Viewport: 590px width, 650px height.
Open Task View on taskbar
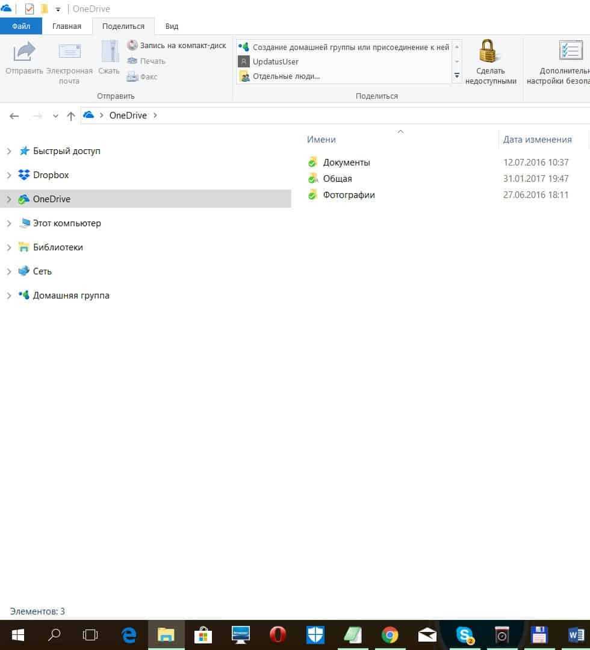point(90,635)
